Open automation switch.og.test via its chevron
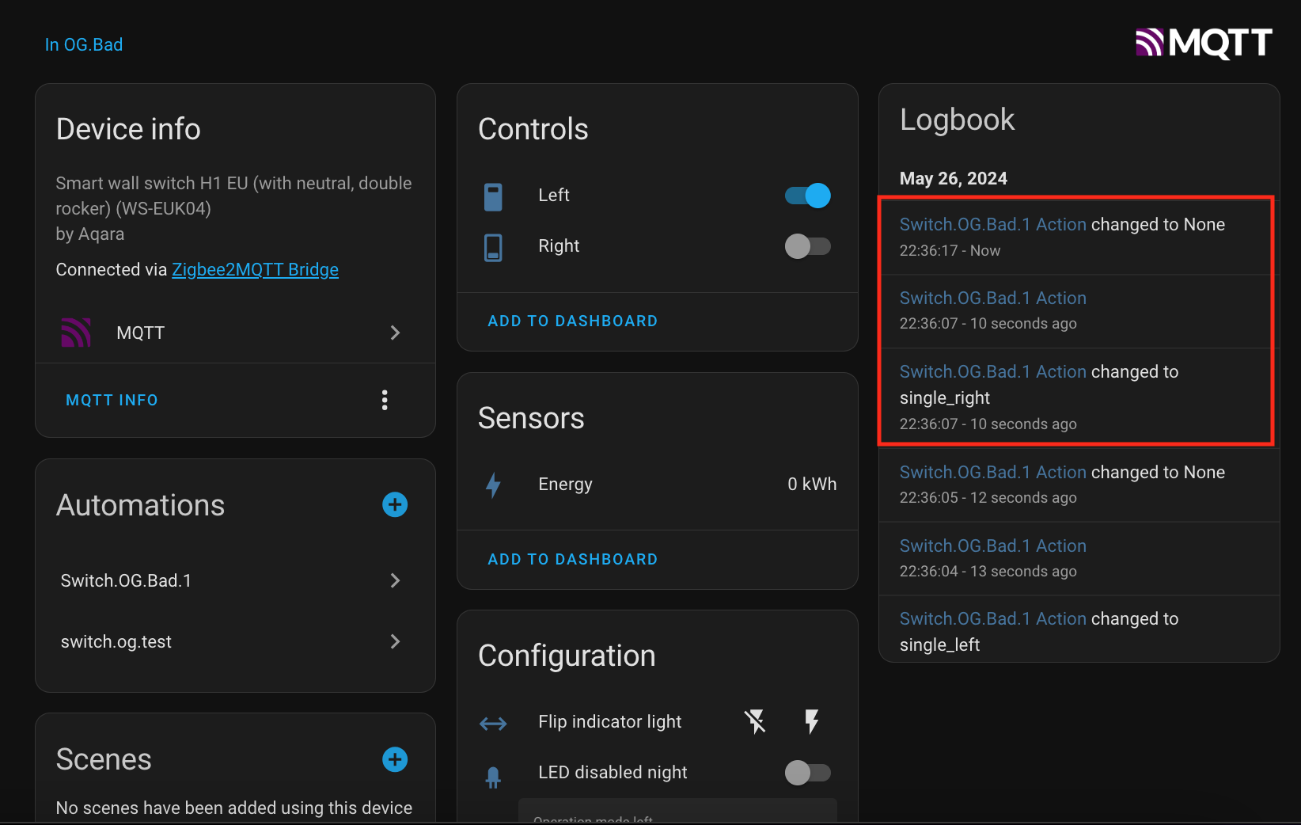1301x825 pixels. (395, 641)
